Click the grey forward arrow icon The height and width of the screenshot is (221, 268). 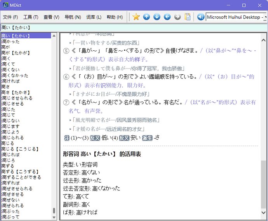[178, 17]
